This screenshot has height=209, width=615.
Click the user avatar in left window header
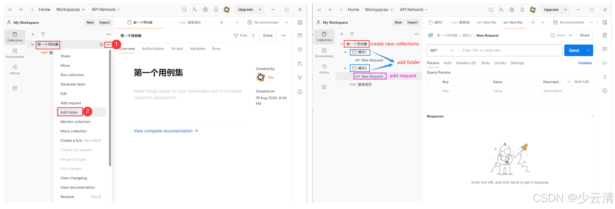click(x=227, y=10)
